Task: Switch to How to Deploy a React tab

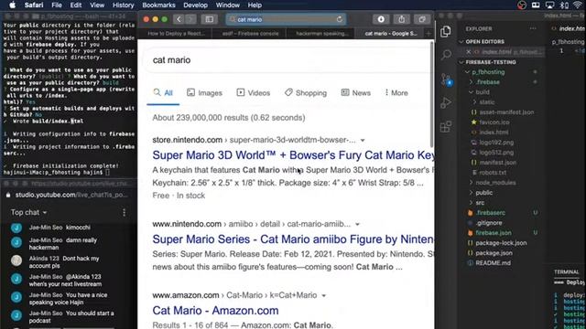Action: (x=177, y=34)
